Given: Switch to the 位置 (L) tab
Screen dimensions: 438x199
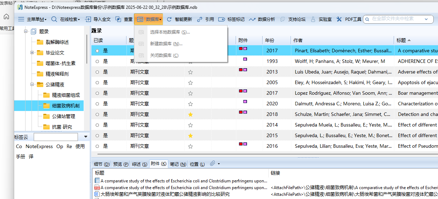Looking at the screenshot, I should coord(197,164).
